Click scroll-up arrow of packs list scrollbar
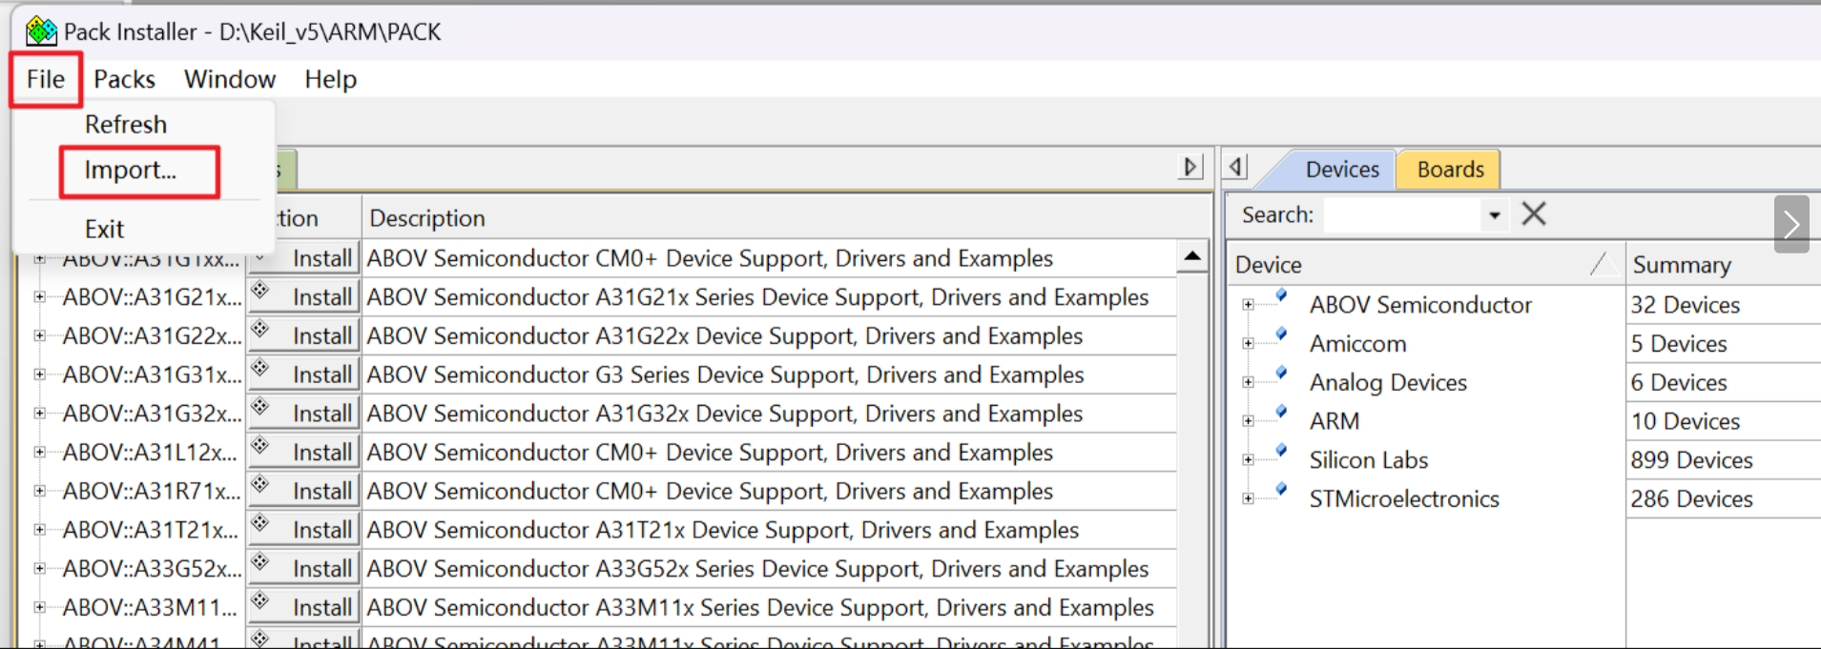The image size is (1821, 649). (1192, 256)
